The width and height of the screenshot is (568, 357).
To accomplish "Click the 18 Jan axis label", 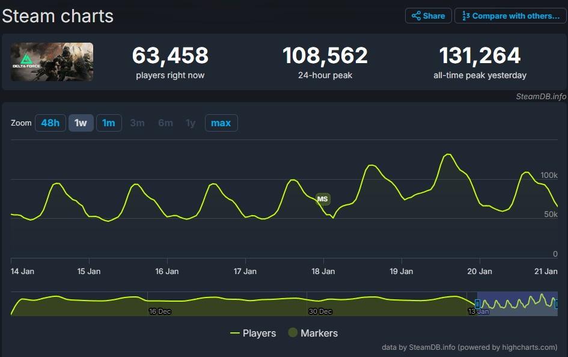I will click(323, 271).
